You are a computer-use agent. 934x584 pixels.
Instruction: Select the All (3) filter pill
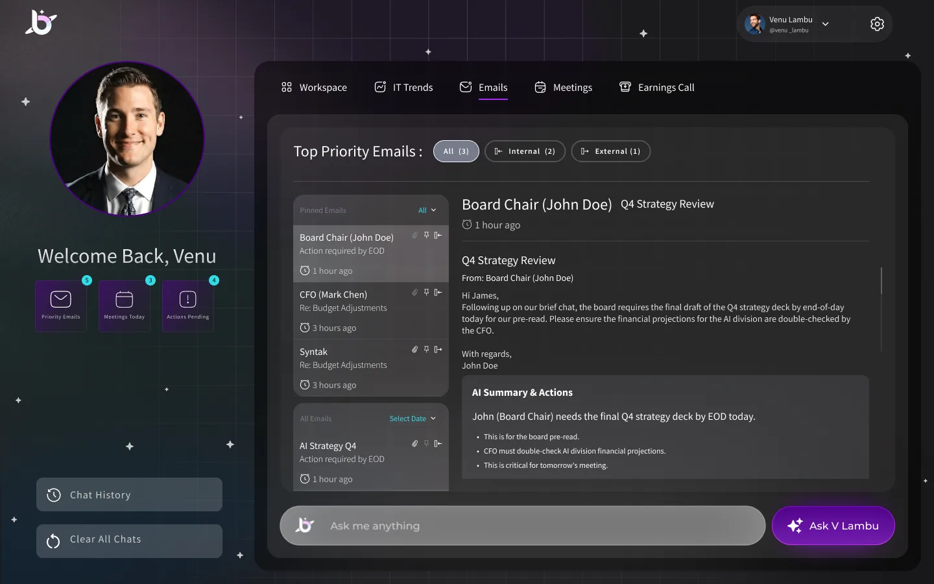coord(456,151)
